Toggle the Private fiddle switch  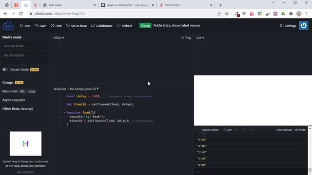click(5, 70)
